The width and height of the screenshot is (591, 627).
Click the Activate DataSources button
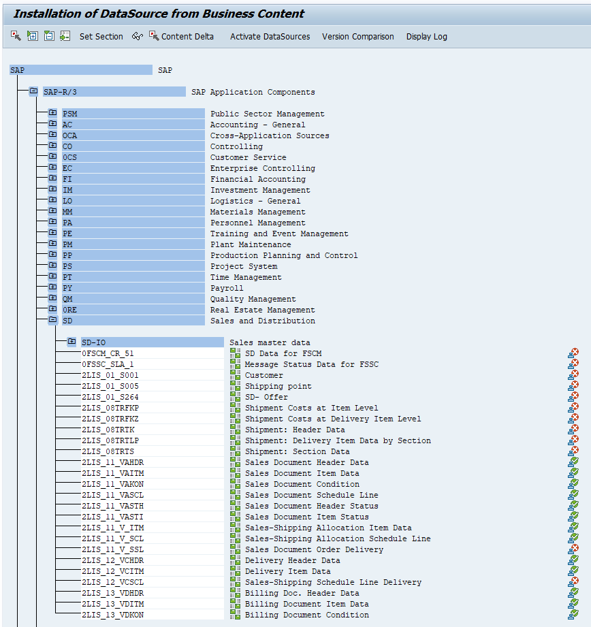pos(270,37)
